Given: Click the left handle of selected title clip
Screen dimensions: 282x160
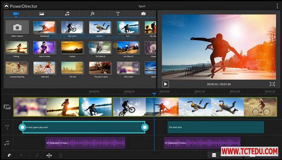Looking at the screenshot, I should click(x=22, y=127).
